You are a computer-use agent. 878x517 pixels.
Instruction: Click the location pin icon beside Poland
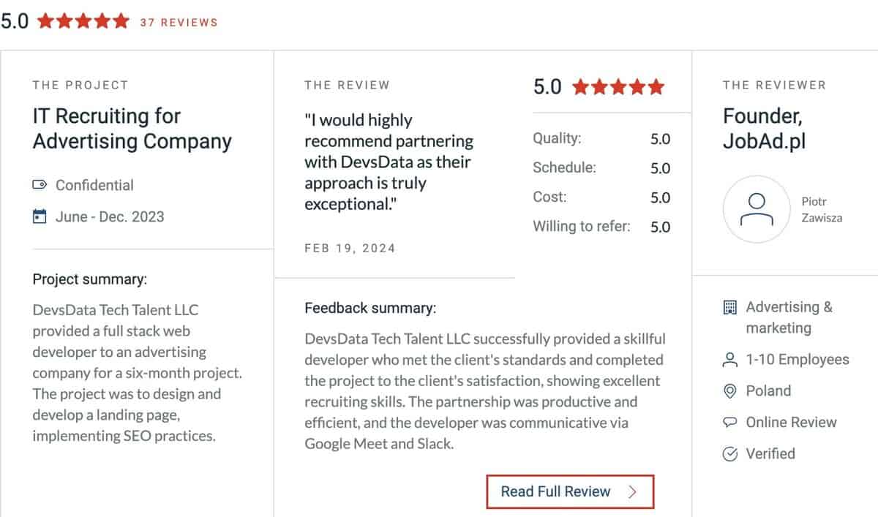[x=729, y=391]
